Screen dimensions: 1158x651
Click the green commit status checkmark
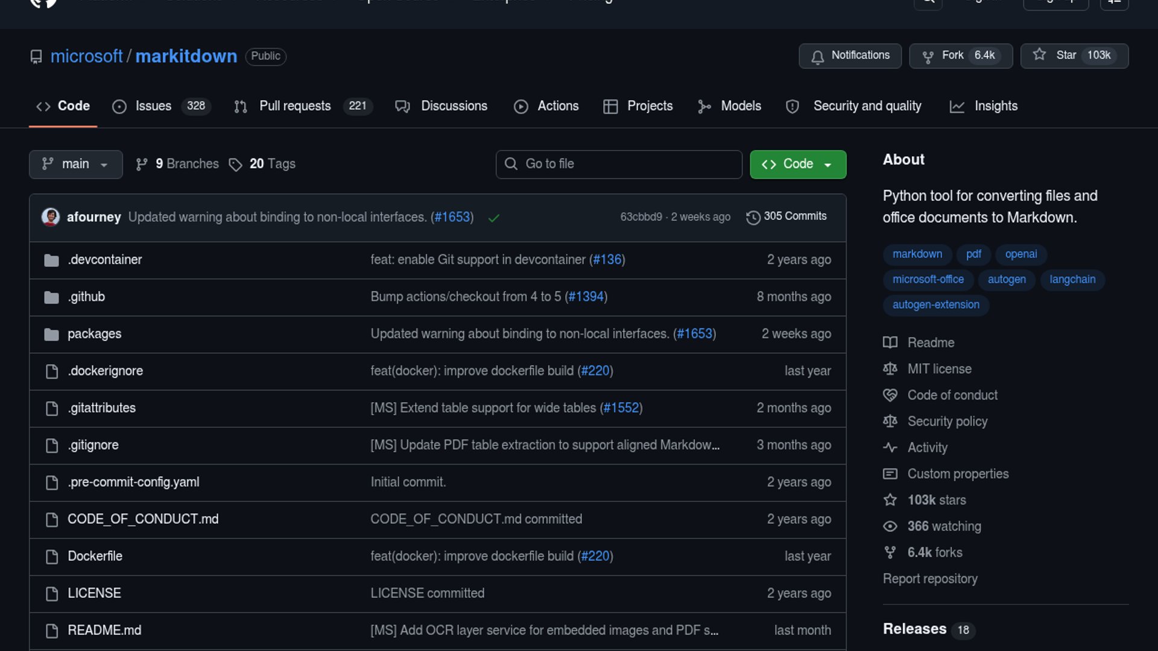(493, 218)
